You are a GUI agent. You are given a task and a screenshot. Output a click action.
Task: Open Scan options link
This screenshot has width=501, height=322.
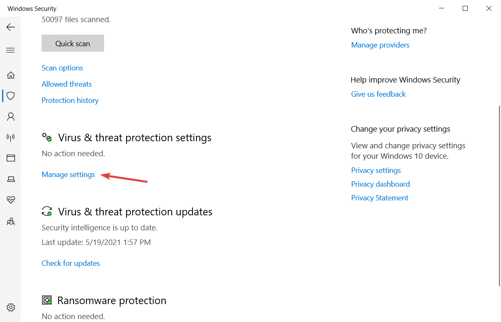[x=62, y=68]
